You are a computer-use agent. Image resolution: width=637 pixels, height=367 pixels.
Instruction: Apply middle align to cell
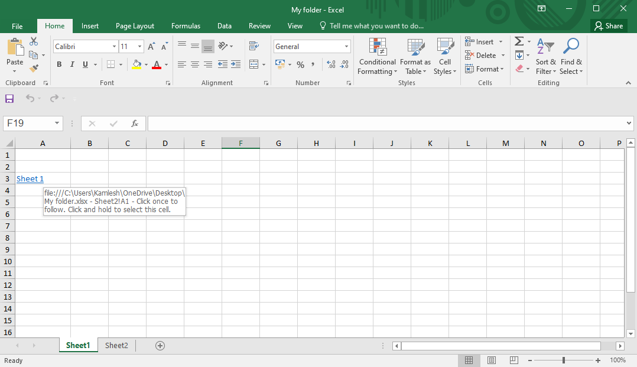[x=195, y=46]
